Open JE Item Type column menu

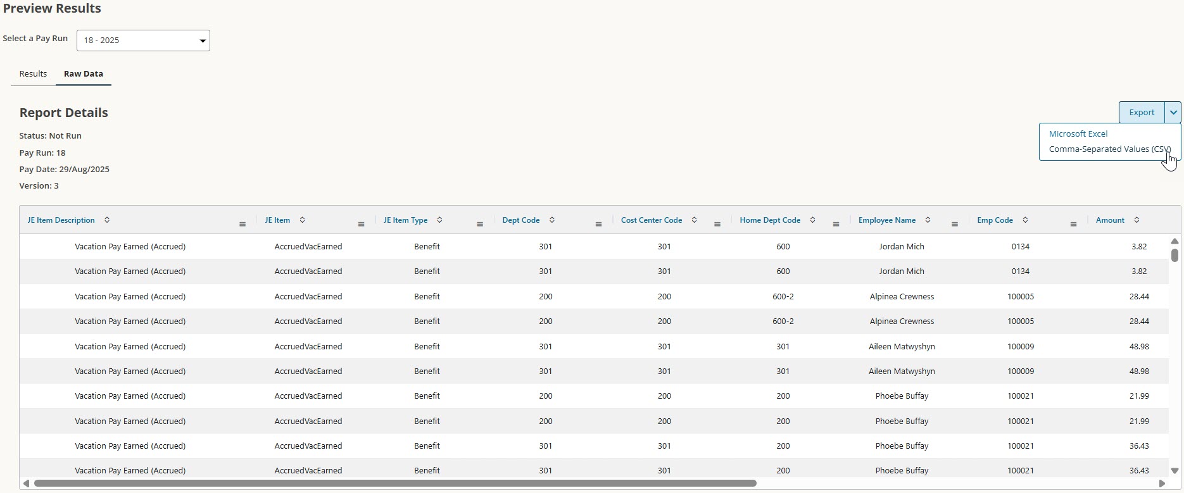point(480,225)
